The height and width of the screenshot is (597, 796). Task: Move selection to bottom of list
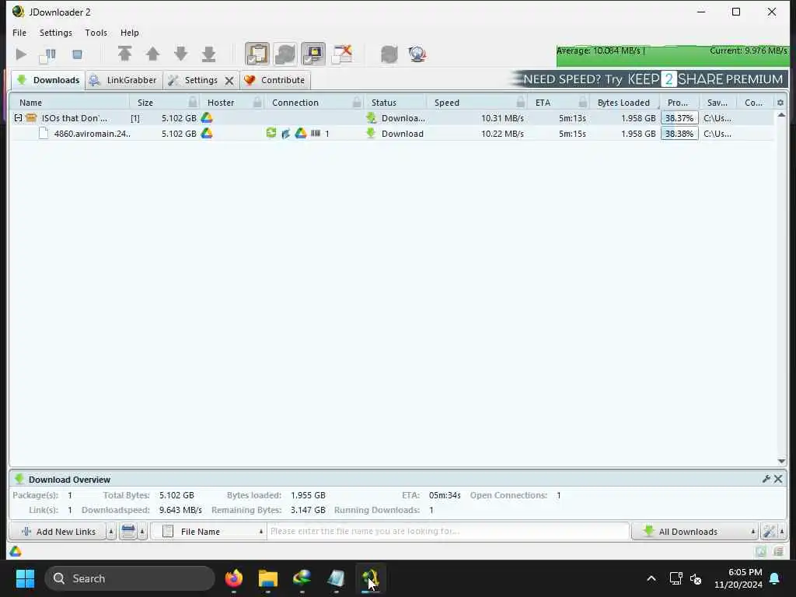[208, 54]
